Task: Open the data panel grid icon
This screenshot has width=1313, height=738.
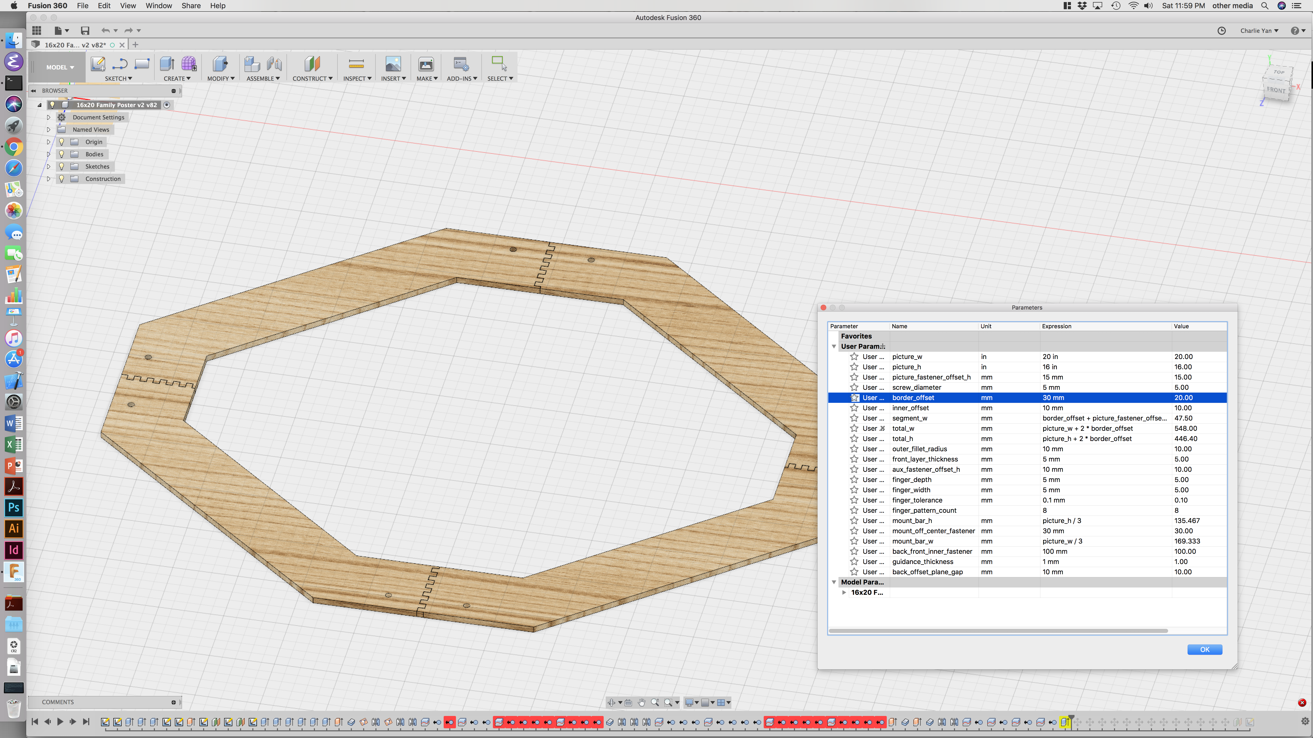Action: (x=37, y=30)
